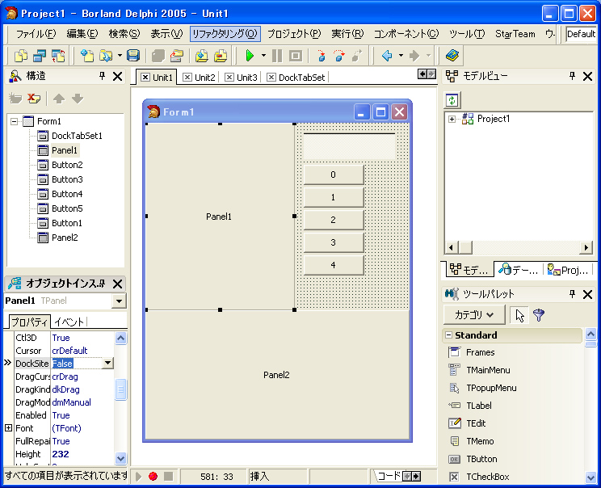Open the StarTeam menu
Viewport: 601px width, 488px height.
point(515,34)
